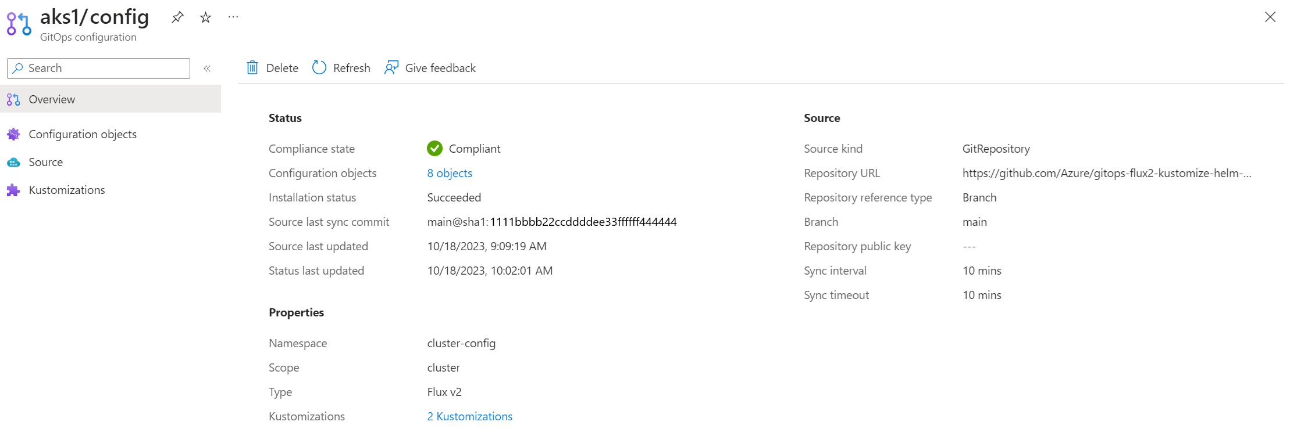
Task: Select the Succeeded installation status
Action: 454,197
